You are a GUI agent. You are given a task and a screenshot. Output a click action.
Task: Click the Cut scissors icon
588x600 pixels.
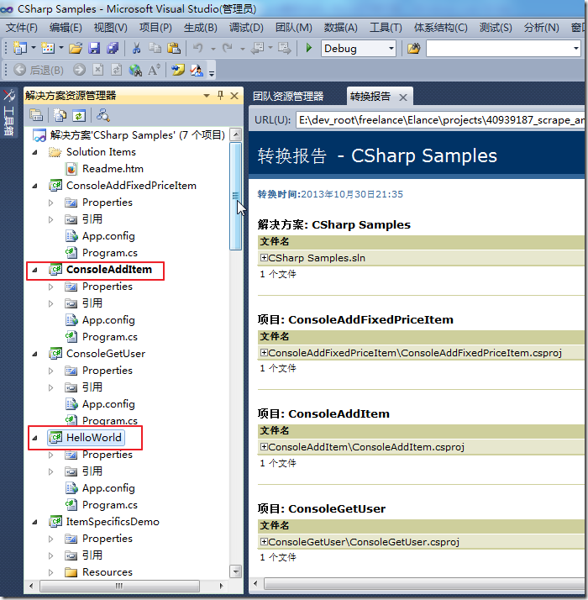136,48
